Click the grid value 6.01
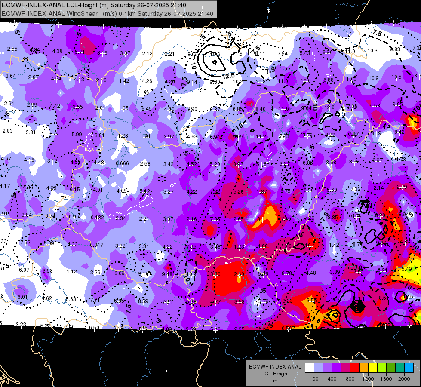 pos(22,297)
